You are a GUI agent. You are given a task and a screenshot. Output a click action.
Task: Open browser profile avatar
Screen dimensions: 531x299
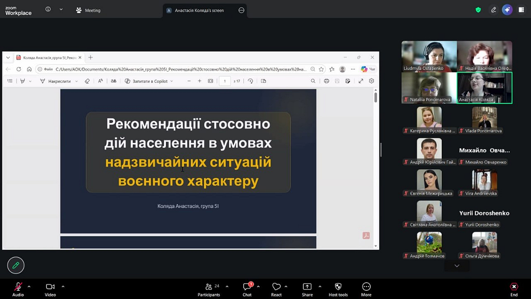(342, 69)
